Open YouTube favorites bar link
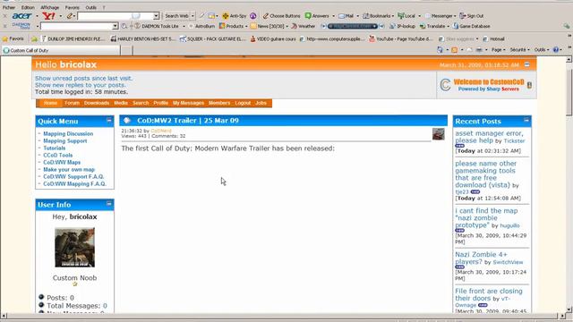The height and width of the screenshot is (322, 573). pos(401,38)
